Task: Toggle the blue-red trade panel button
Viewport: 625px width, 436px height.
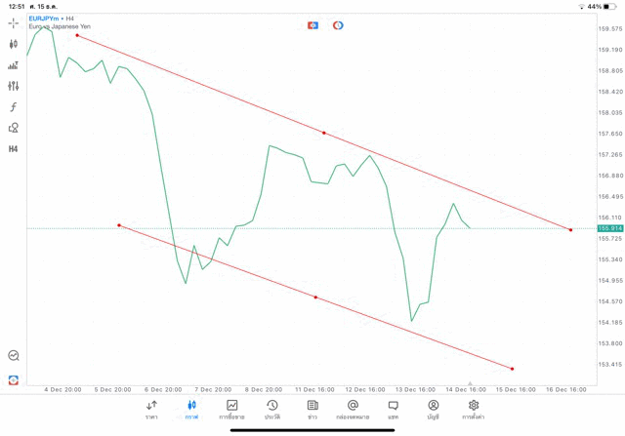Action: click(x=312, y=25)
